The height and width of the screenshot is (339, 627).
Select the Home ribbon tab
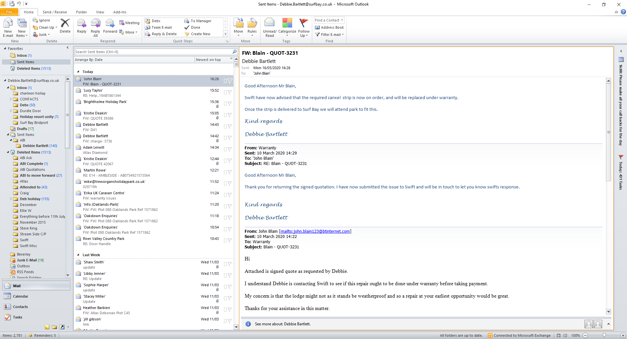[29, 12]
